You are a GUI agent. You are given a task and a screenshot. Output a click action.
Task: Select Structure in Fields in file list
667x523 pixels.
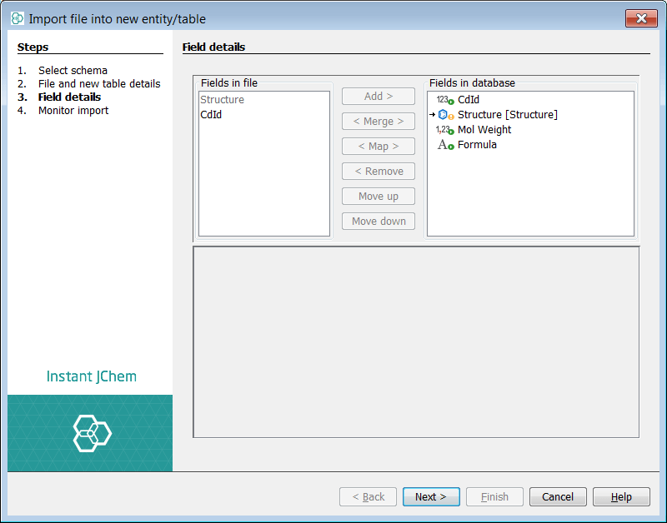tap(222, 100)
